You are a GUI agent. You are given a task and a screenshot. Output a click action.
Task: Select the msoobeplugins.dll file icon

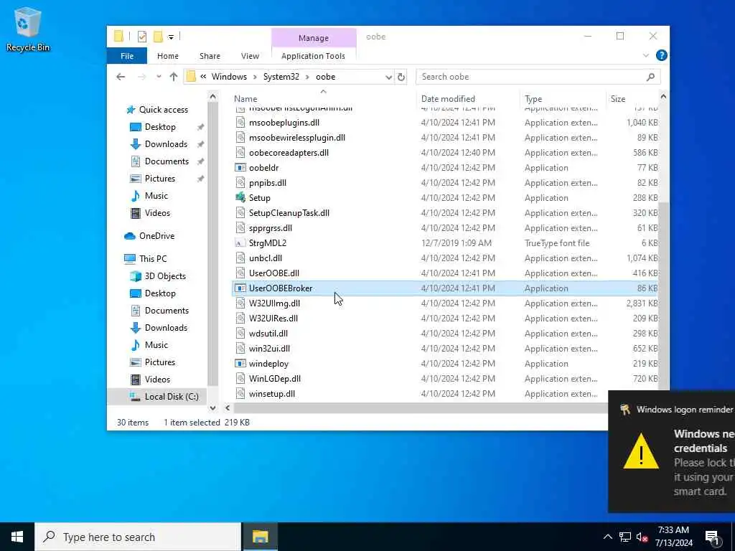click(x=240, y=123)
